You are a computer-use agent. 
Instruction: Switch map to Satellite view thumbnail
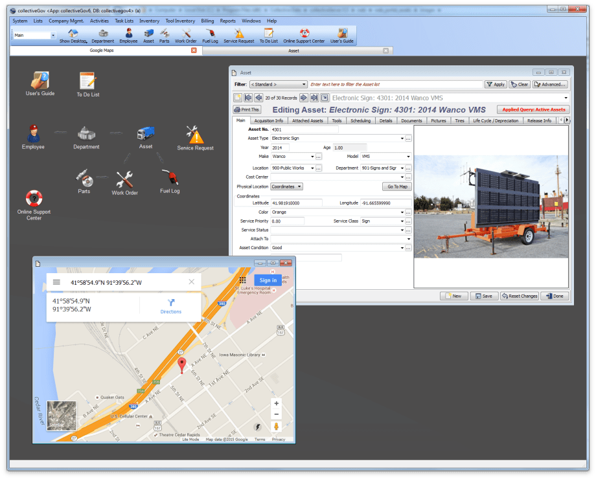pyautogui.click(x=62, y=416)
